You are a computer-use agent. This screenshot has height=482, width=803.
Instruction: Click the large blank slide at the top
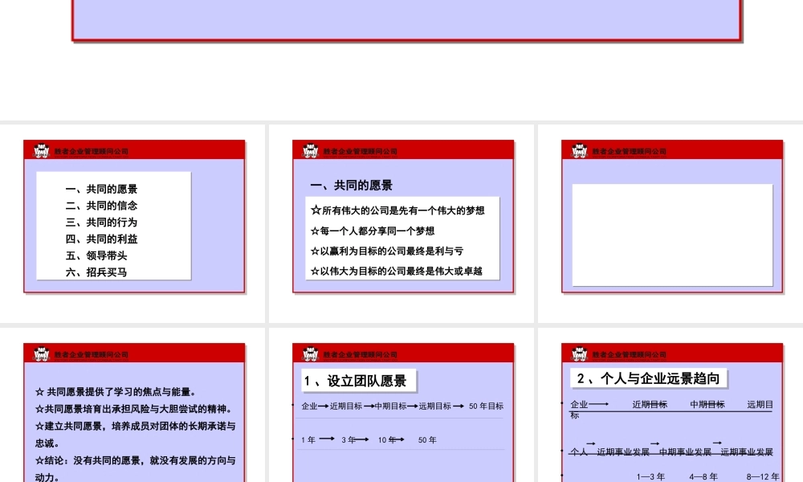click(407, 19)
